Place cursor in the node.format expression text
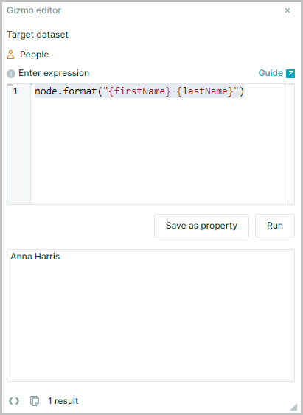303x415 pixels. [139, 91]
